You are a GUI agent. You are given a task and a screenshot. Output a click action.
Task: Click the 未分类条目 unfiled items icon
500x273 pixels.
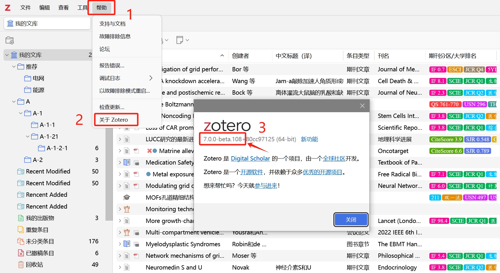(20, 241)
